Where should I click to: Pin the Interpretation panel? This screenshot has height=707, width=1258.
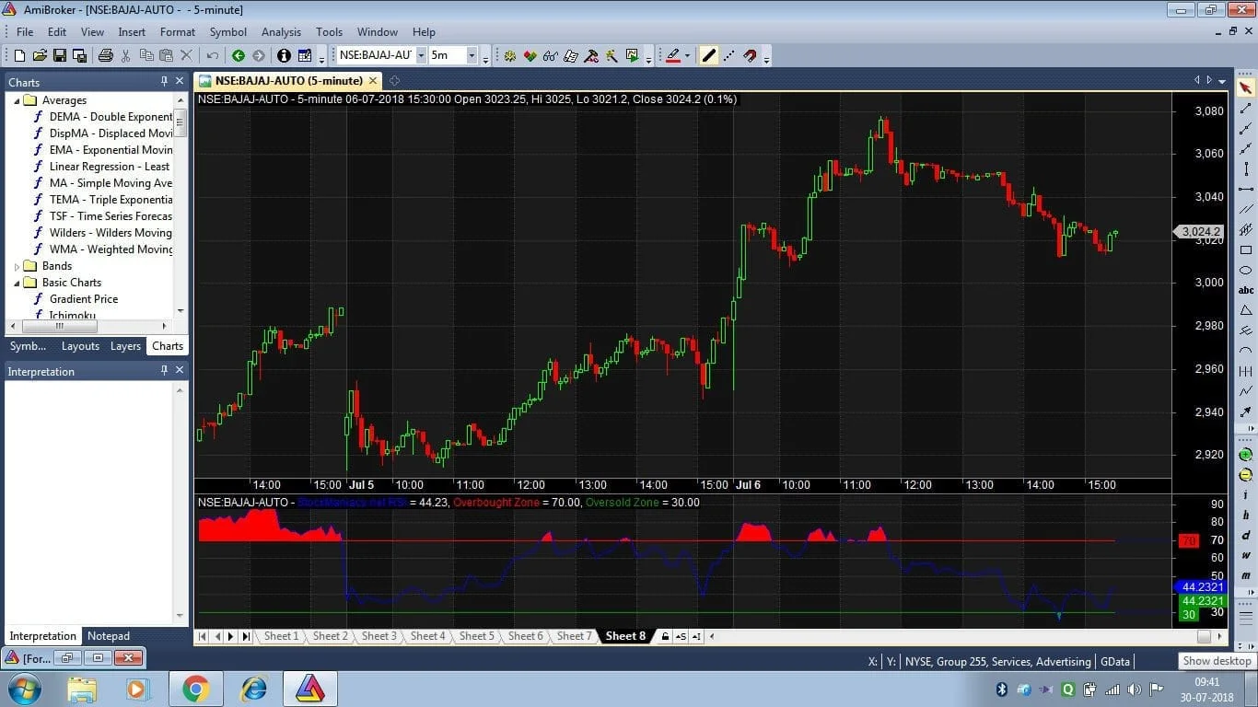coord(165,370)
